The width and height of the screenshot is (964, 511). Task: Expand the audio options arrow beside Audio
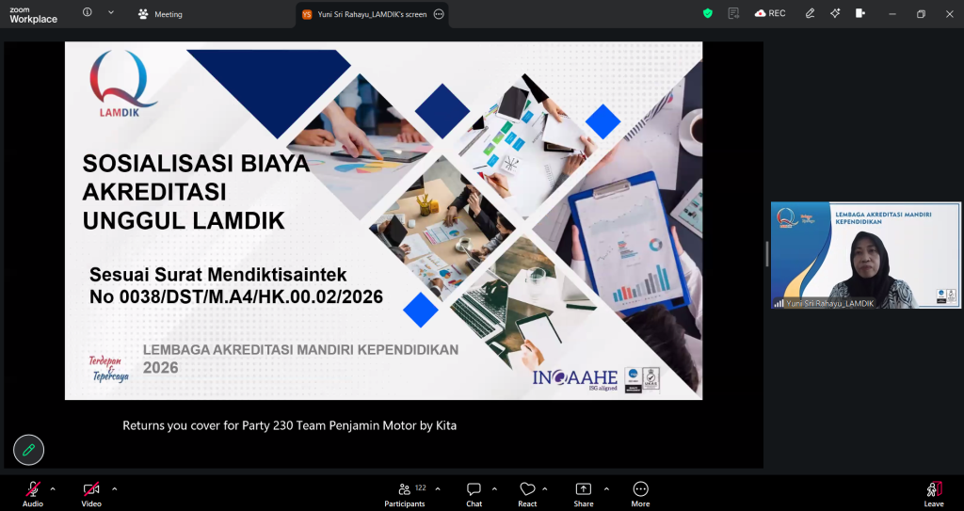tap(53, 488)
